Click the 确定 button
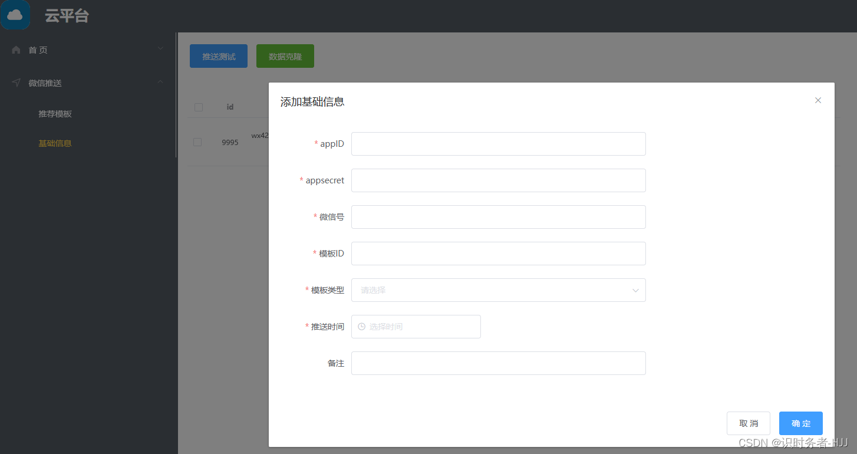 pos(801,423)
